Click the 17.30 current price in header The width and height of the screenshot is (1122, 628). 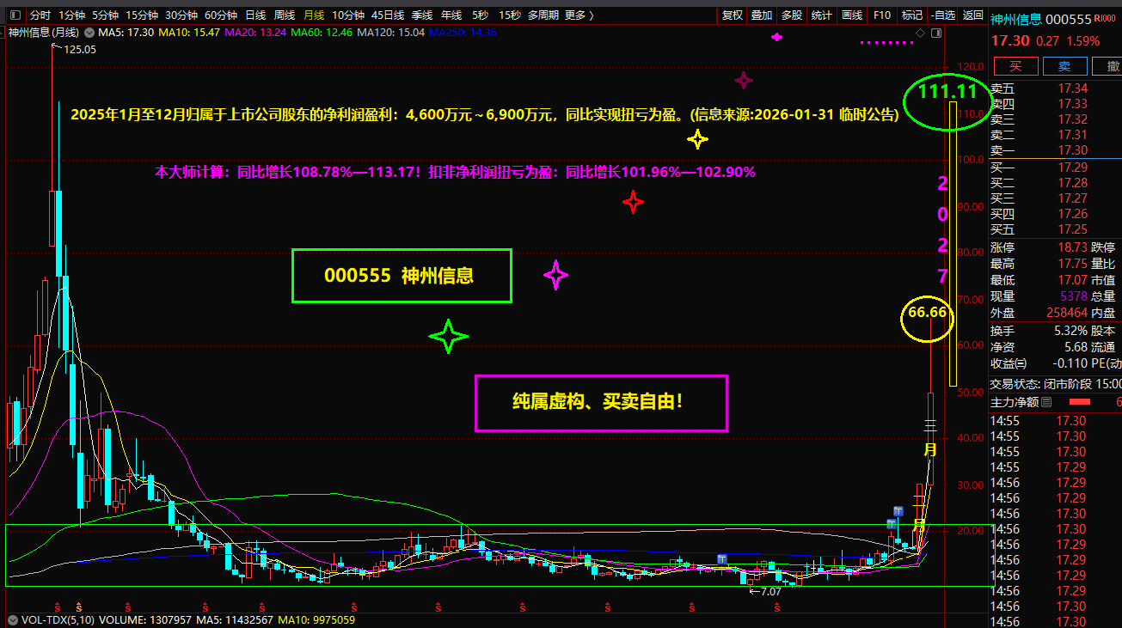tap(1010, 40)
